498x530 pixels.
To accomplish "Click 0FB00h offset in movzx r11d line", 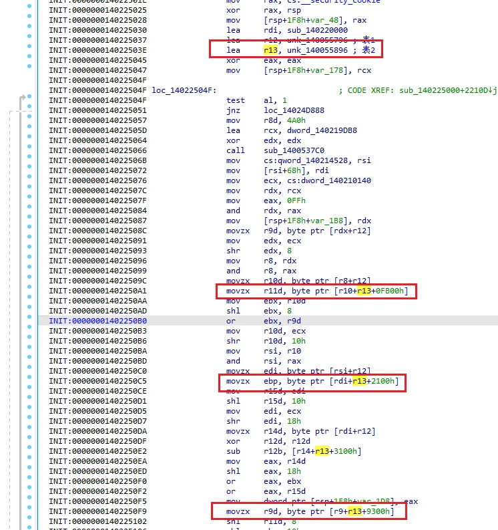I will pyautogui.click(x=389, y=291).
